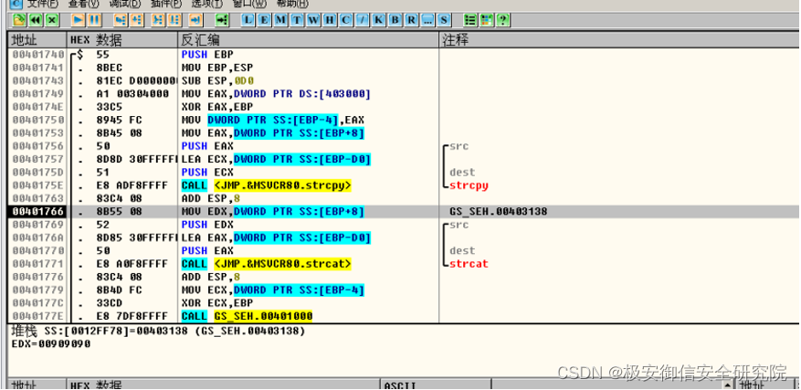Viewport: 801px width, 390px height.
Task: Select the MOV EBP,ESP instruction
Action: click(x=217, y=68)
